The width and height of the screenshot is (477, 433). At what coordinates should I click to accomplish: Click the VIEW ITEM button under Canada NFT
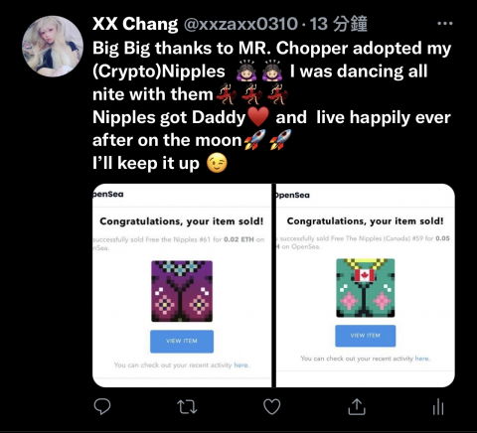(366, 336)
